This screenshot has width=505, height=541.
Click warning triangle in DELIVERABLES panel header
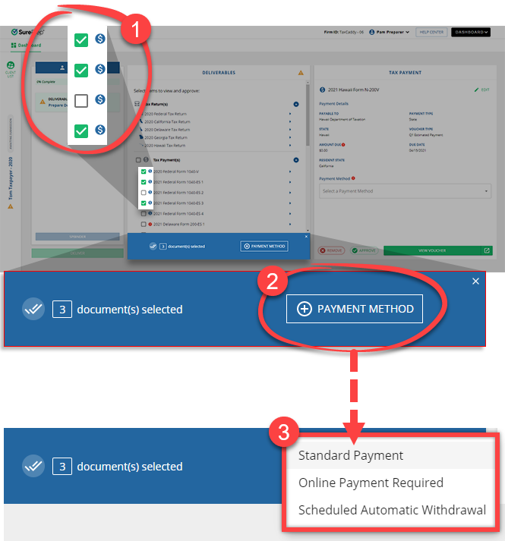pos(301,72)
